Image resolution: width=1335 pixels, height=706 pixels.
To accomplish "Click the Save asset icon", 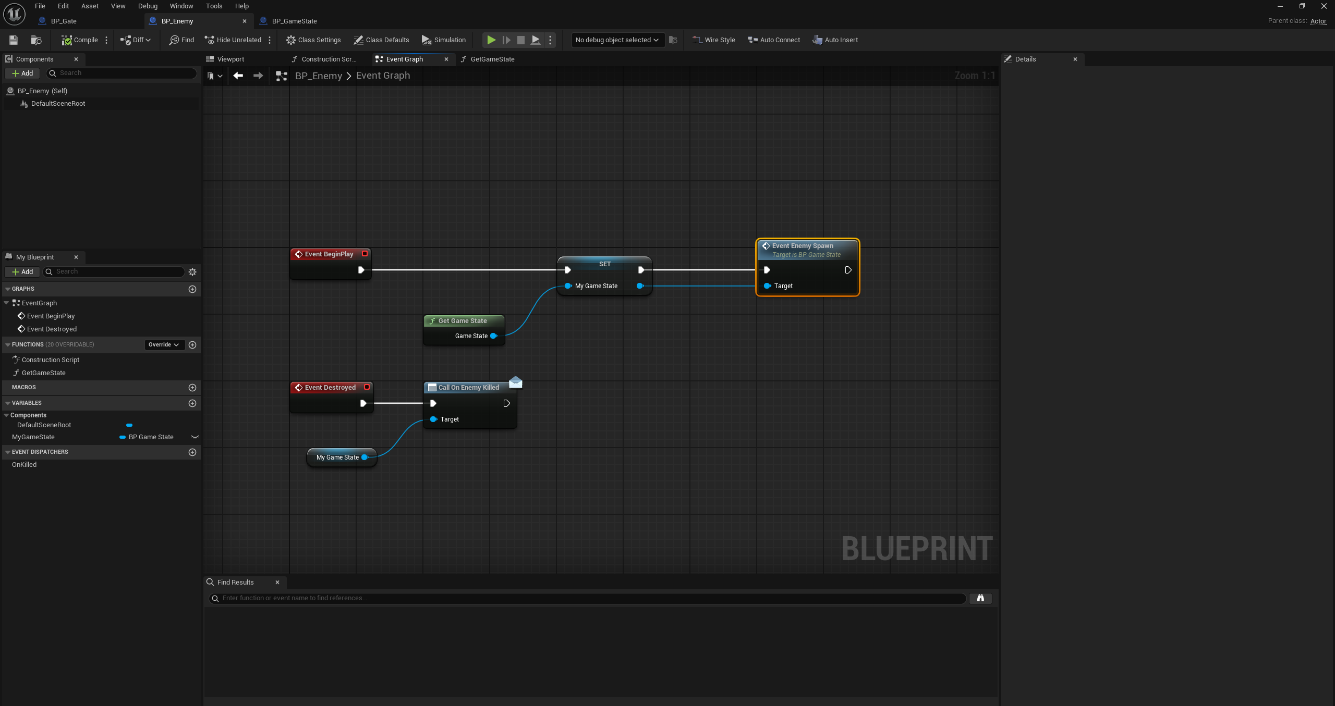I will pyautogui.click(x=14, y=40).
